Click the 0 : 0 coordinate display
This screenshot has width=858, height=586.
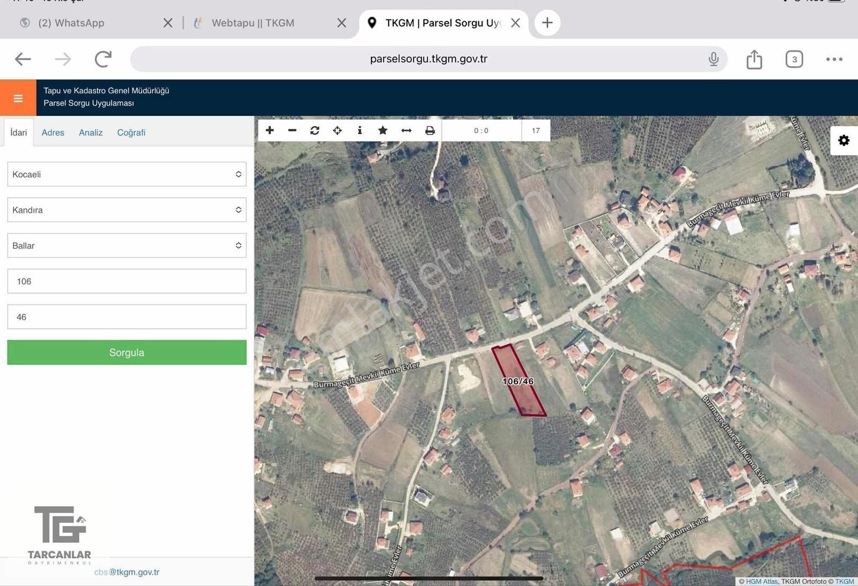coord(481,130)
